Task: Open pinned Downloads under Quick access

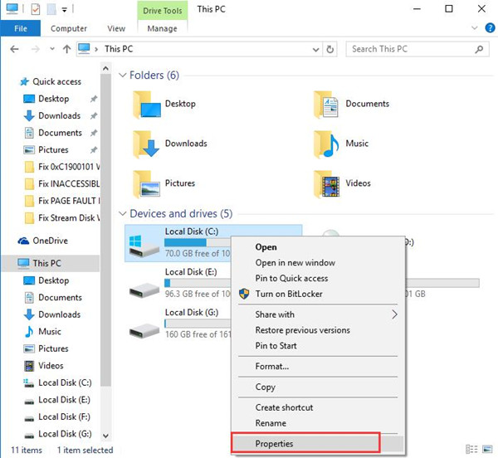Action: [60, 116]
